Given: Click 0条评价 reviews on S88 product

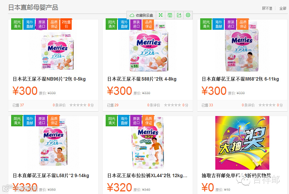Looking at the screenshot, I should pos(154,105).
